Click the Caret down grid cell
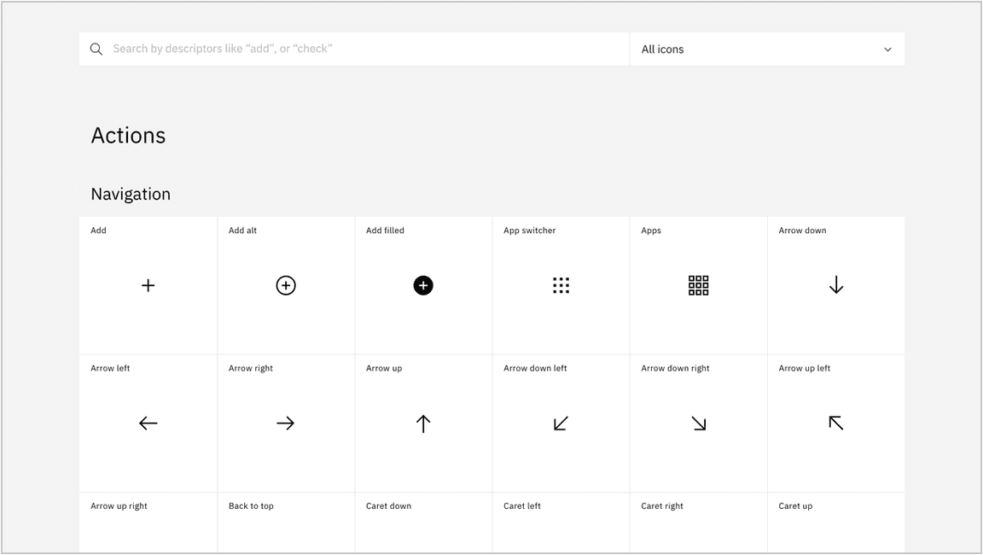 click(x=423, y=523)
